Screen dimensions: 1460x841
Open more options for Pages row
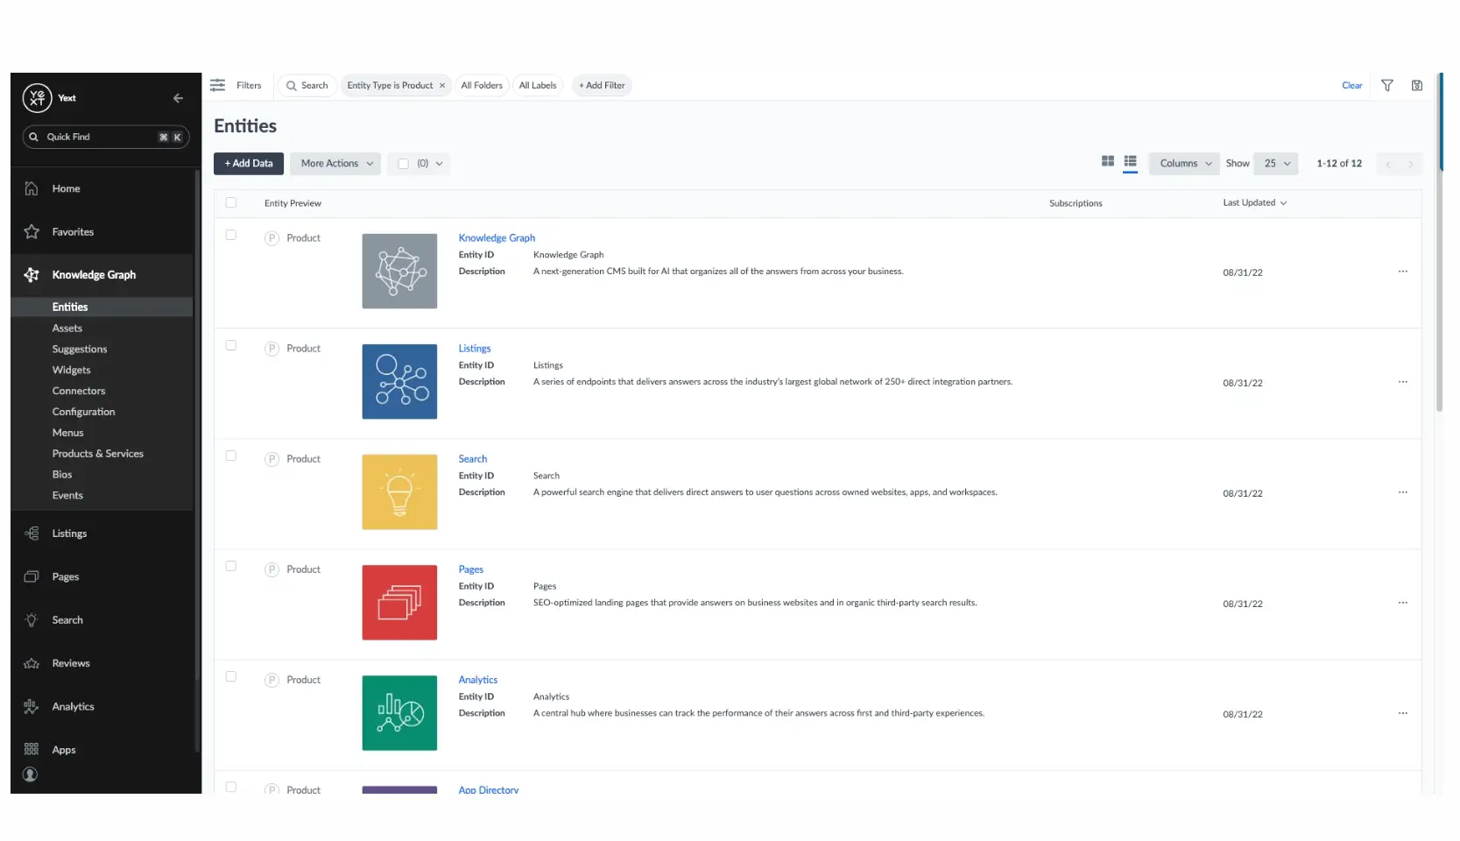[x=1403, y=603]
